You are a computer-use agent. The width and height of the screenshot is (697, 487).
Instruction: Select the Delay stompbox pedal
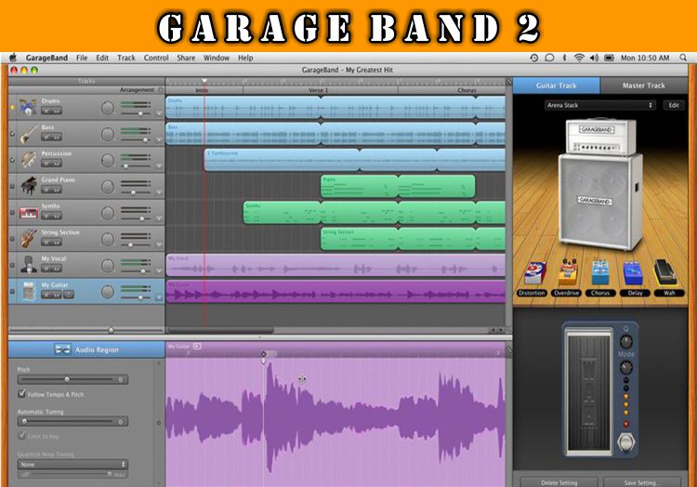633,273
